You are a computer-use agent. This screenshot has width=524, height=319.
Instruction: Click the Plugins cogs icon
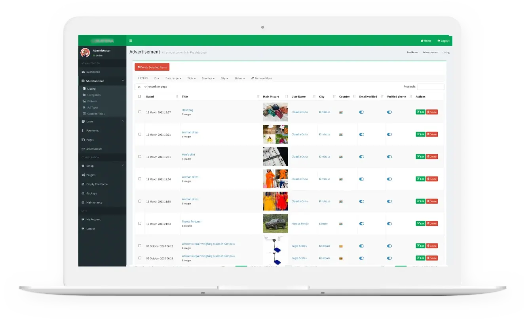pyautogui.click(x=83, y=175)
